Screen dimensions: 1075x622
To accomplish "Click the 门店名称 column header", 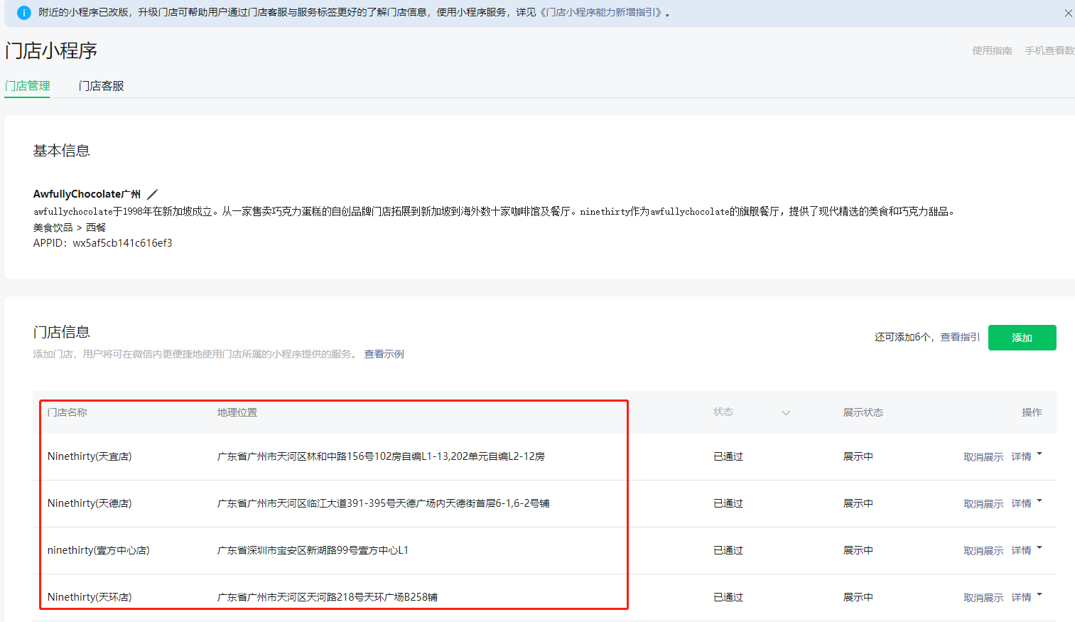I will point(67,412).
